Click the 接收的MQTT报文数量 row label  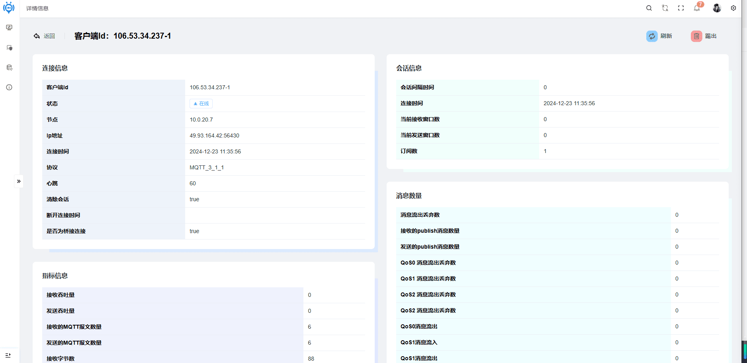tap(74, 327)
